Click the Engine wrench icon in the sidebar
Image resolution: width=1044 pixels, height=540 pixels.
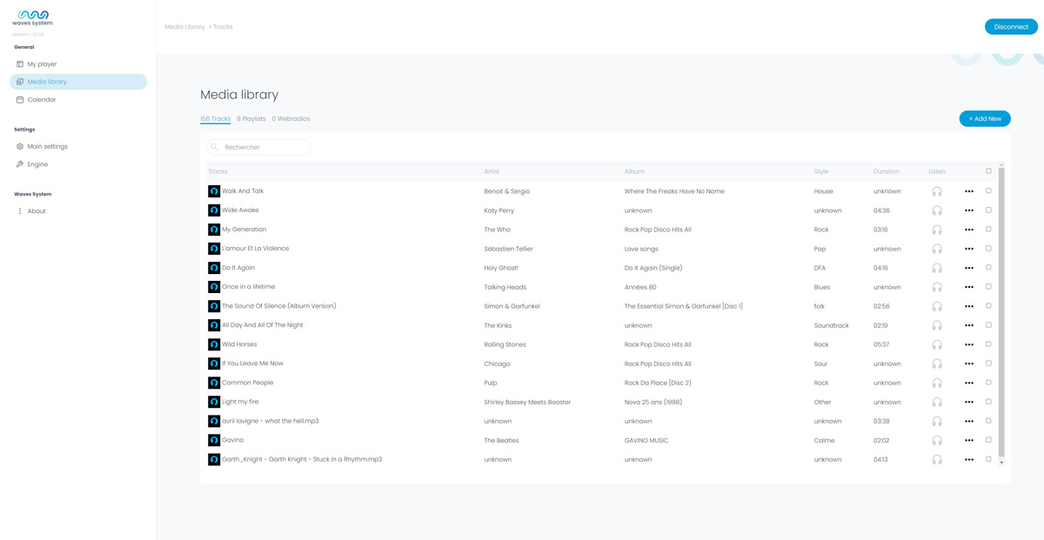[20, 164]
